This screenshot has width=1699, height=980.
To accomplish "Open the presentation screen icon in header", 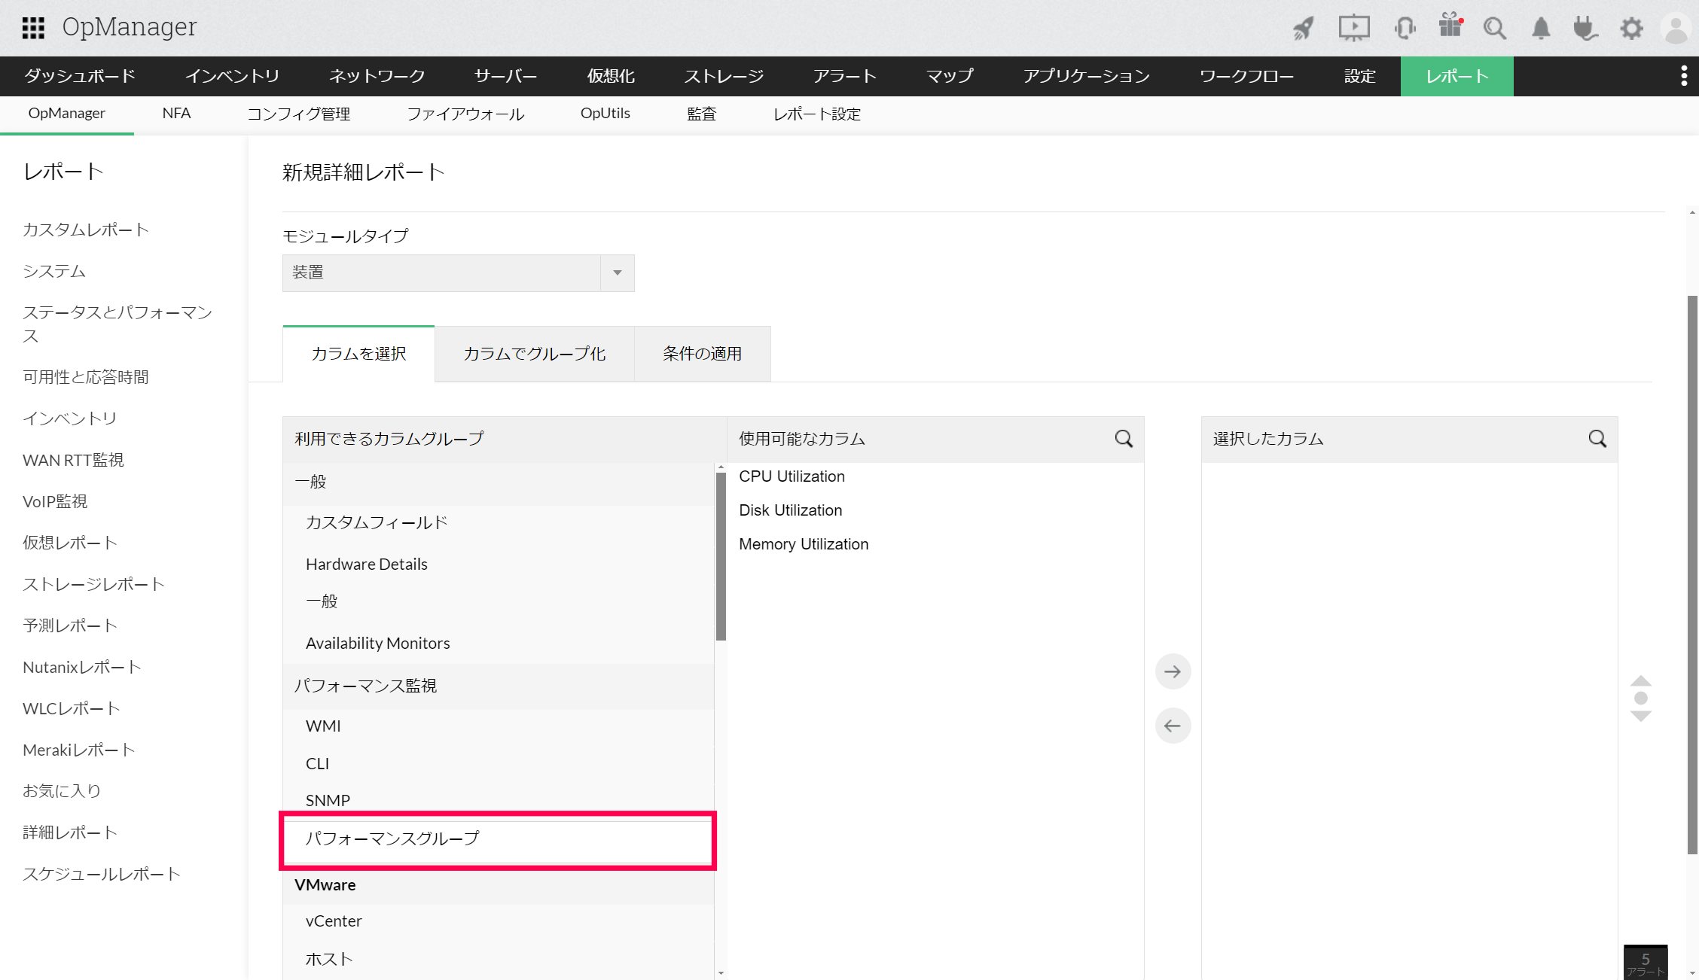I will tap(1353, 29).
